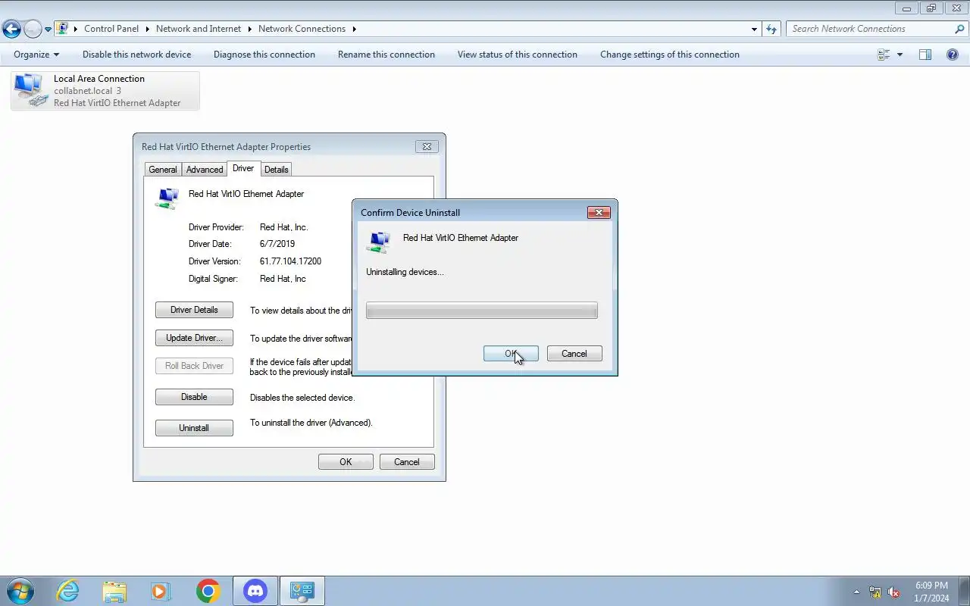This screenshot has width=970, height=606.
Task: Click the adapter icon in Properties dialog
Action: pyautogui.click(x=167, y=198)
